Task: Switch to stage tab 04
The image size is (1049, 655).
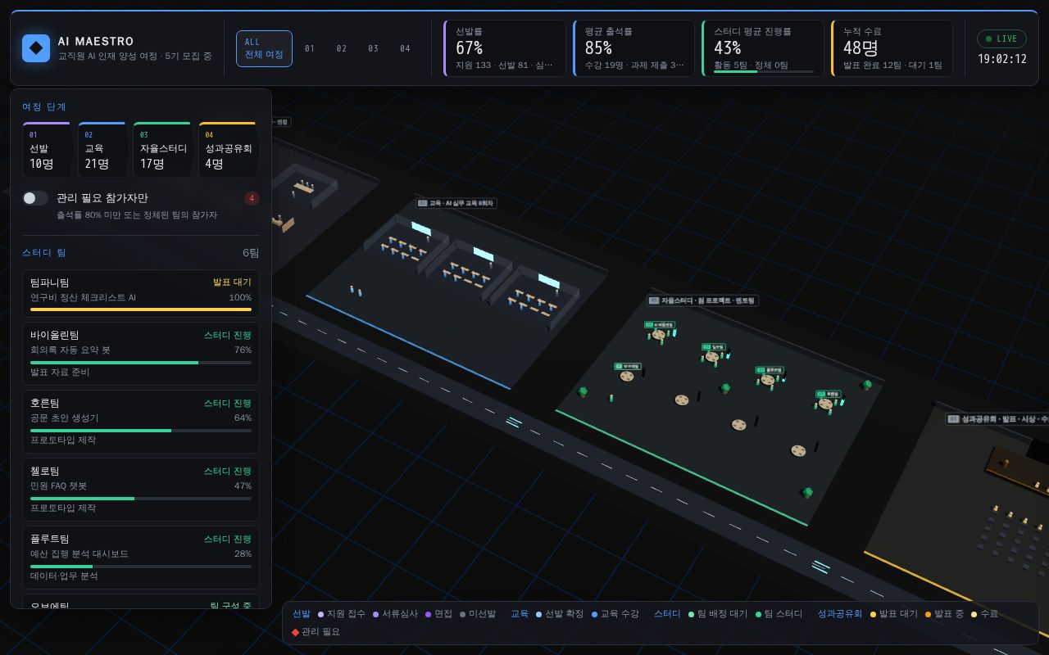Action: pyautogui.click(x=405, y=48)
